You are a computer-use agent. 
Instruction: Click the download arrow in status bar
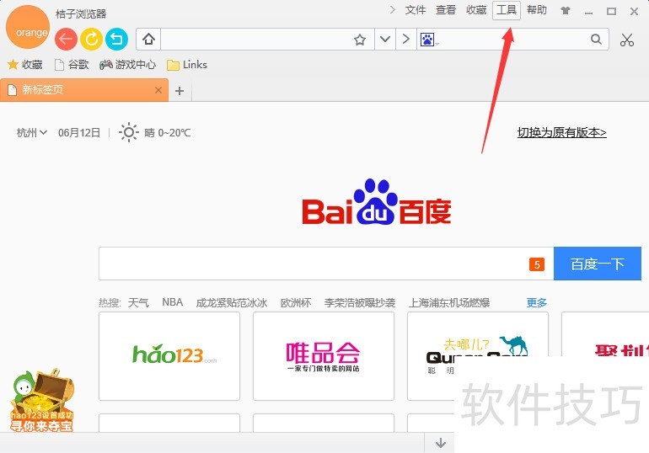click(x=440, y=443)
